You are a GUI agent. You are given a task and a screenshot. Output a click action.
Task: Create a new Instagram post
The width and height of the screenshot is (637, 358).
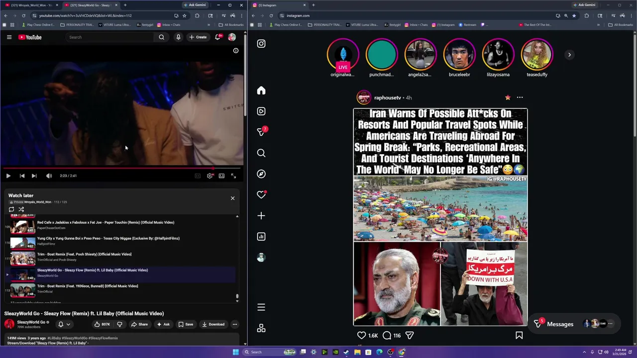tap(261, 216)
